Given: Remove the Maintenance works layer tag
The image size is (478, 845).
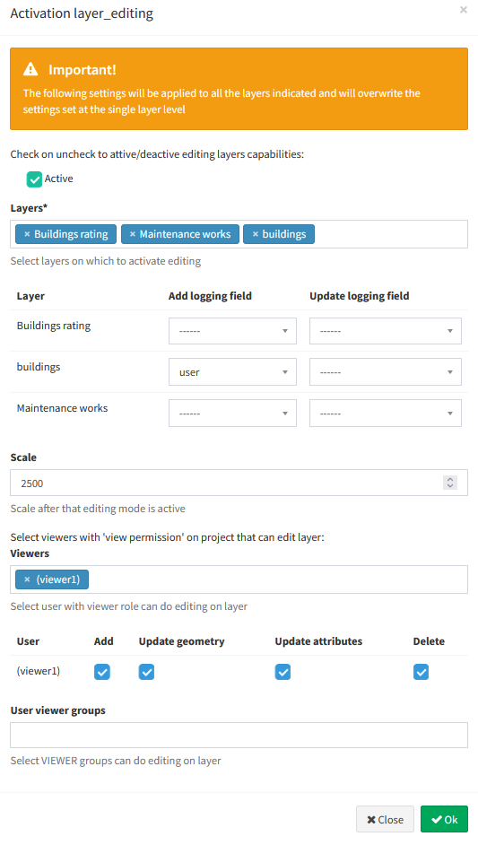Looking at the screenshot, I should click(x=133, y=234).
